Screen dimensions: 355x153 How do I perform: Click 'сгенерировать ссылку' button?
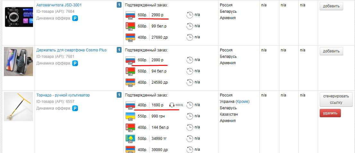pyautogui.click(x=336, y=99)
